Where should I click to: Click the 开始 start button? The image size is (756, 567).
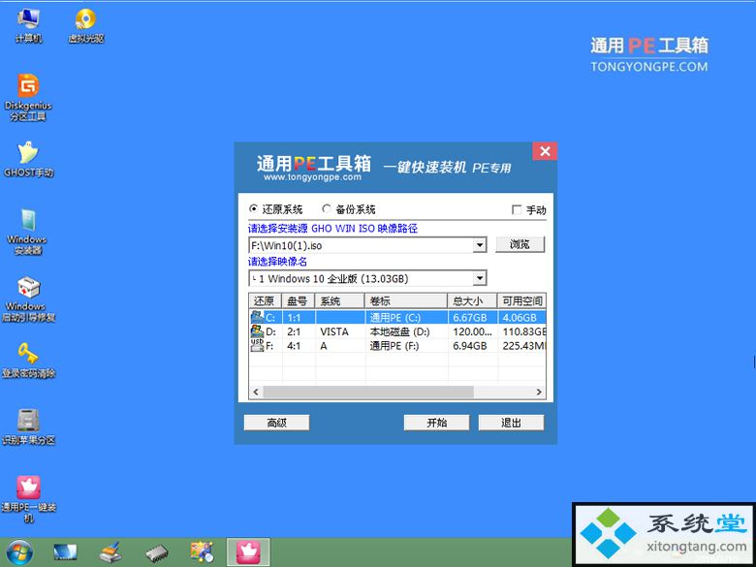[x=436, y=423]
